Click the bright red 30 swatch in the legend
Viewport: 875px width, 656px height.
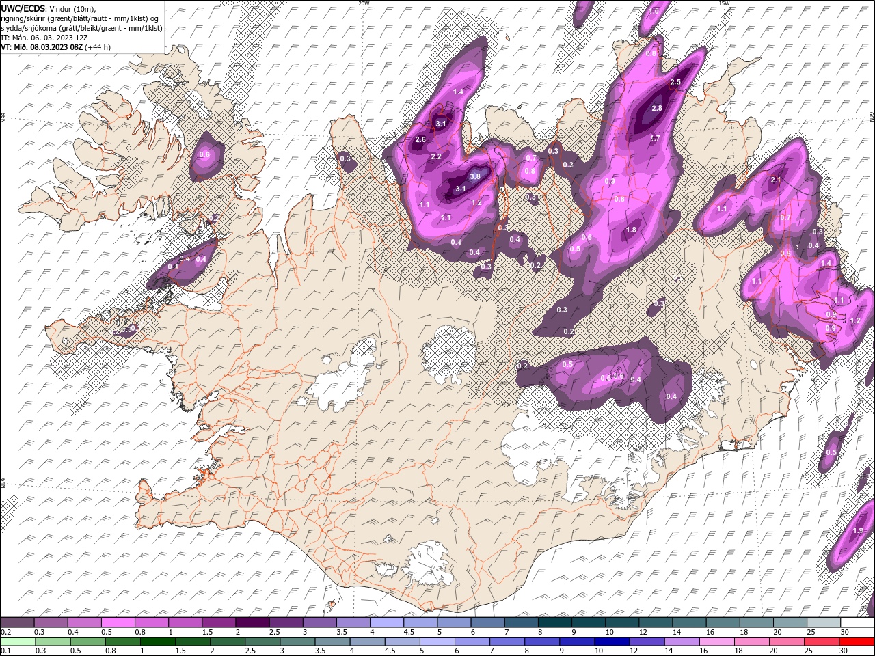click(x=857, y=641)
